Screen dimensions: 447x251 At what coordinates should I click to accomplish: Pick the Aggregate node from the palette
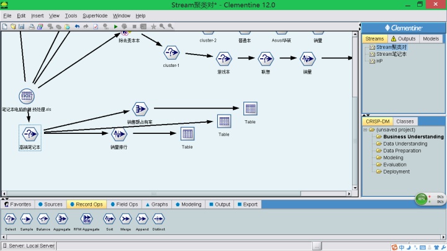coord(61,221)
